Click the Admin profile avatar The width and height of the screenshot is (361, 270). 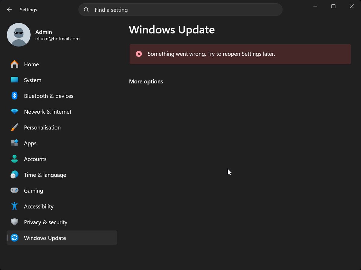pyautogui.click(x=19, y=35)
